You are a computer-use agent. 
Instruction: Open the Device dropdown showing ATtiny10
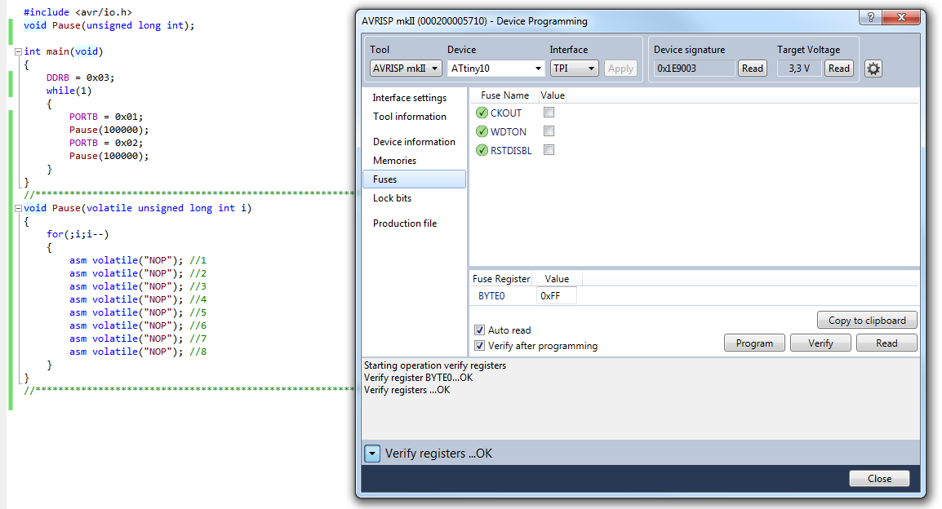coord(495,69)
